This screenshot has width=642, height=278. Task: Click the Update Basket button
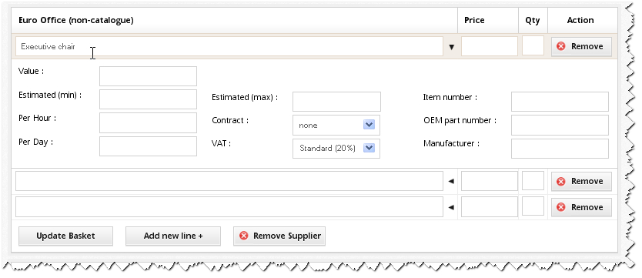pos(65,236)
